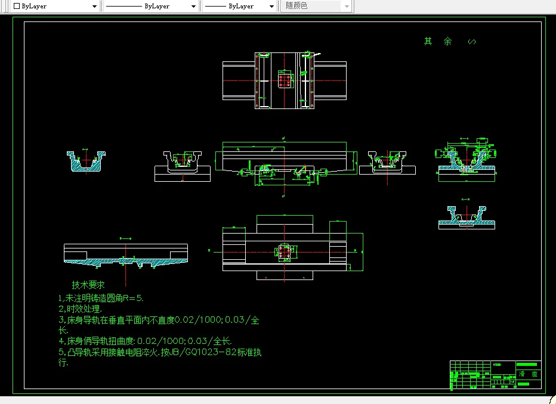Select note 5,凸导轨采用接触电阻淬火
This screenshot has width=556, height=404.
click(x=160, y=357)
